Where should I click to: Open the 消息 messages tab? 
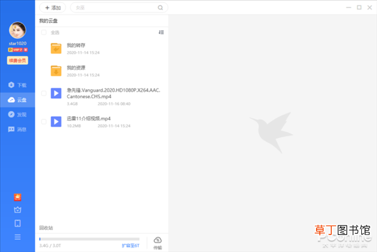18,129
